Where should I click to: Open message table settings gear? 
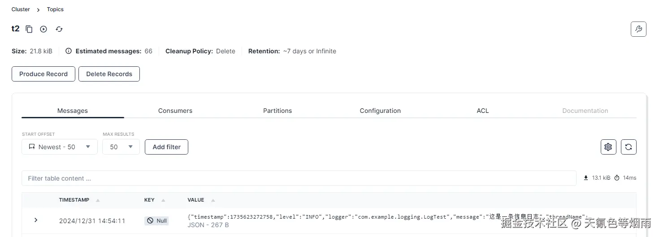point(608,147)
